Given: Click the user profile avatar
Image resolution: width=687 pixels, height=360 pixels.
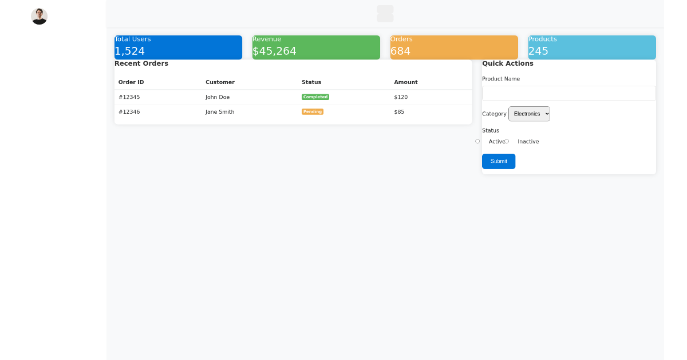Looking at the screenshot, I should tap(39, 16).
